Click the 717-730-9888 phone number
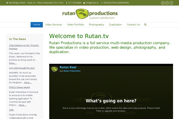 (75, 3)
